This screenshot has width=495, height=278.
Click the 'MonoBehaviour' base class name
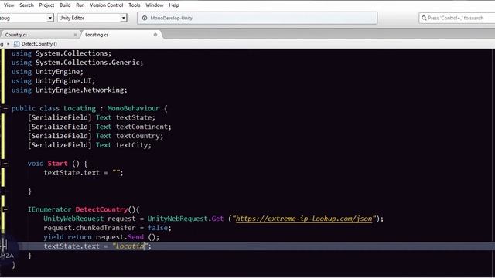click(x=133, y=108)
